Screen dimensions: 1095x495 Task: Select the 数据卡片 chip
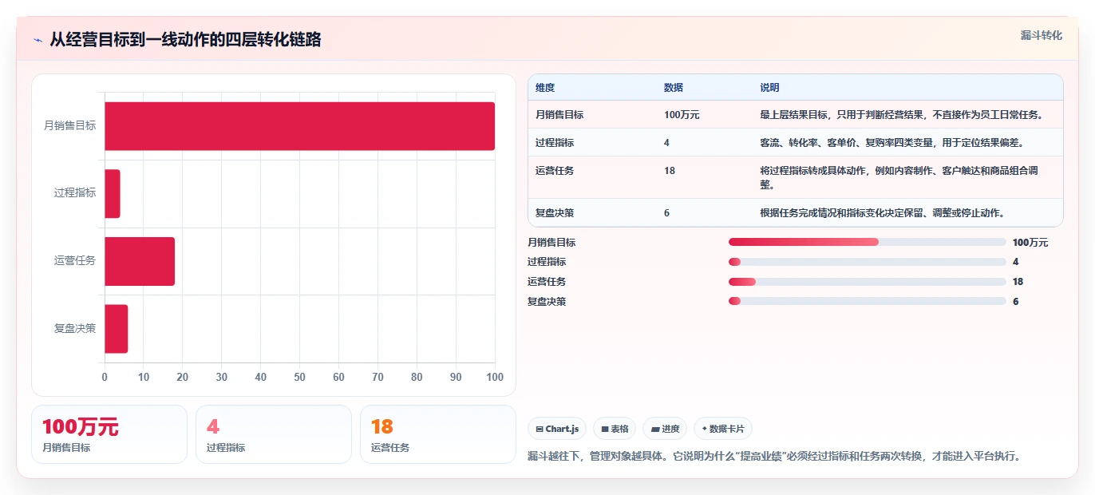723,429
